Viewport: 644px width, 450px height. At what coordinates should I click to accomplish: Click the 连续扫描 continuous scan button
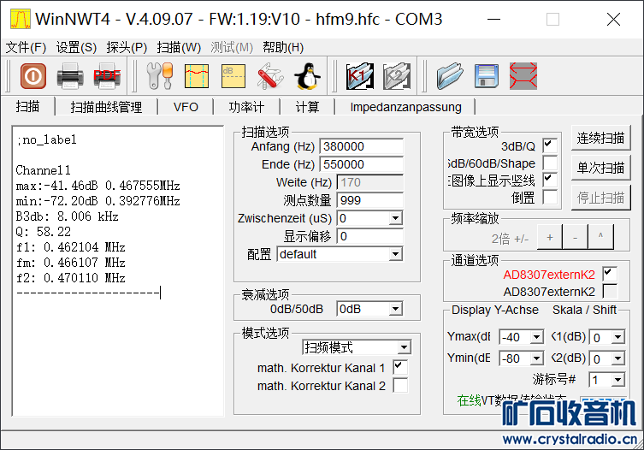coord(600,138)
